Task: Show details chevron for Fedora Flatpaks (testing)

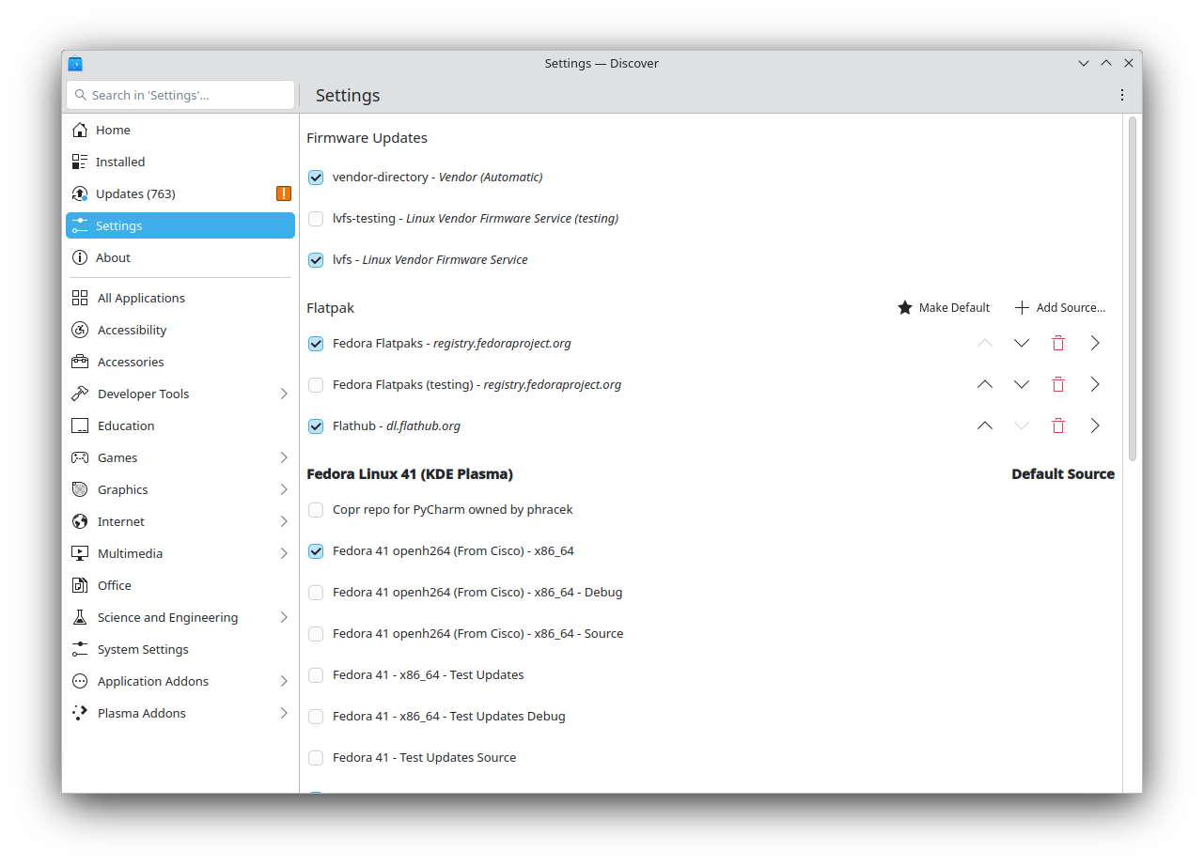Action: pos(1095,385)
